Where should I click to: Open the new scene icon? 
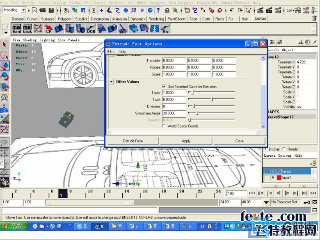click(x=34, y=10)
